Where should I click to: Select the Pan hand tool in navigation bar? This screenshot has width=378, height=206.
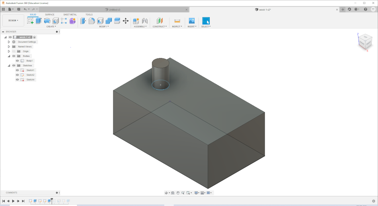pyautogui.click(x=178, y=193)
